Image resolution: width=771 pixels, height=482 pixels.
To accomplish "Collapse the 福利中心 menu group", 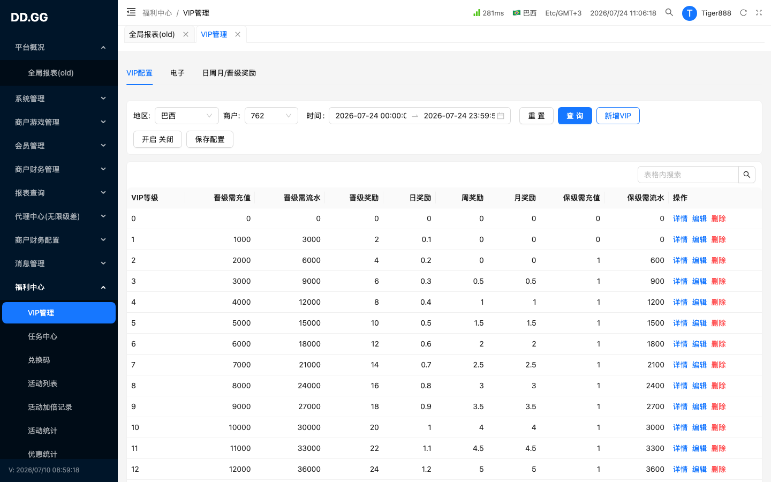I will tap(59, 287).
